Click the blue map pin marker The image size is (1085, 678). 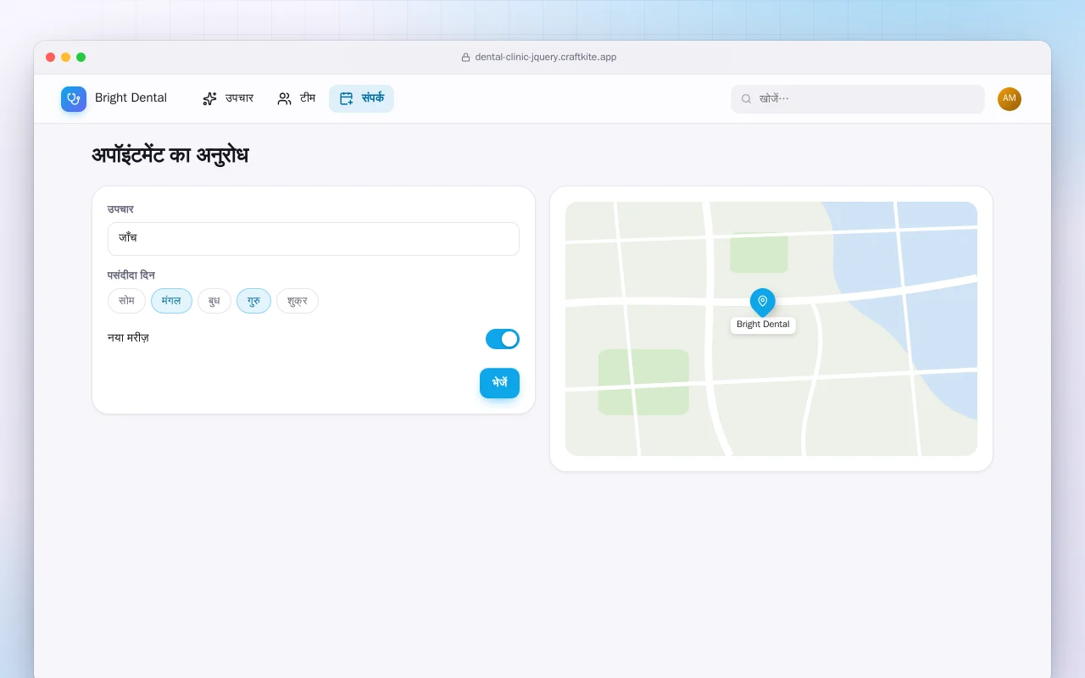point(763,303)
